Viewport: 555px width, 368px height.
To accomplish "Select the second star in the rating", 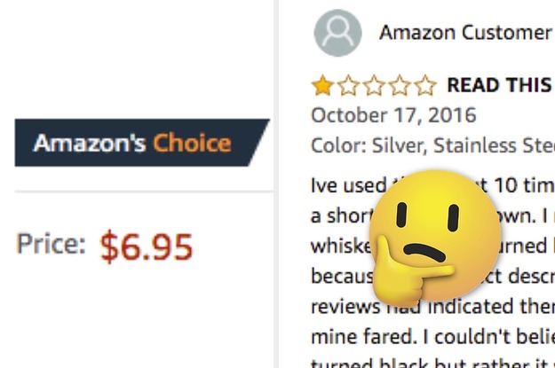I will tap(347, 86).
